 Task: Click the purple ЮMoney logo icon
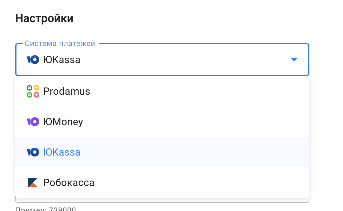pos(33,122)
